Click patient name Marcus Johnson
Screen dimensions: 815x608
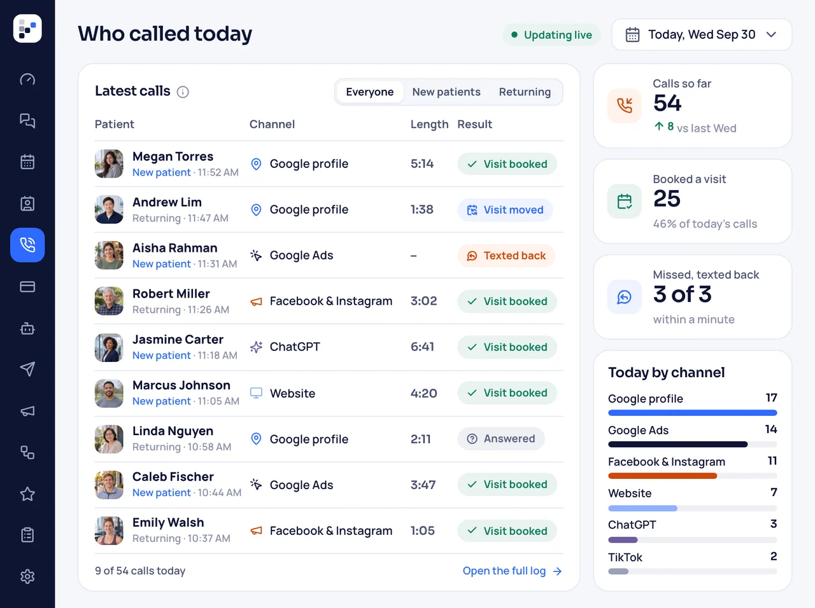tap(181, 385)
